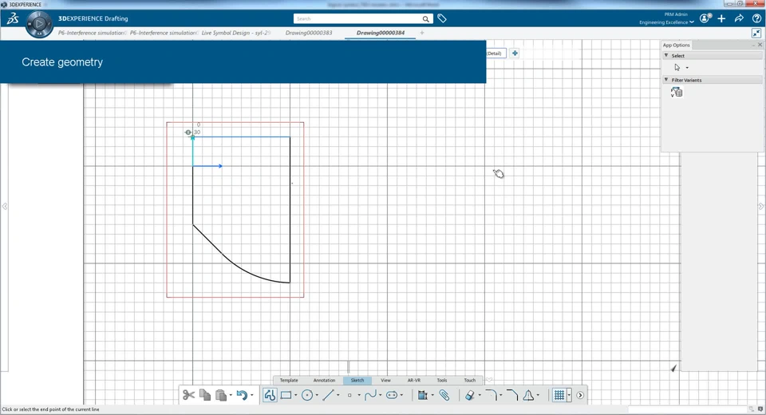766x415 pixels.
Task: Click the App Options panel title
Action: [676, 45]
